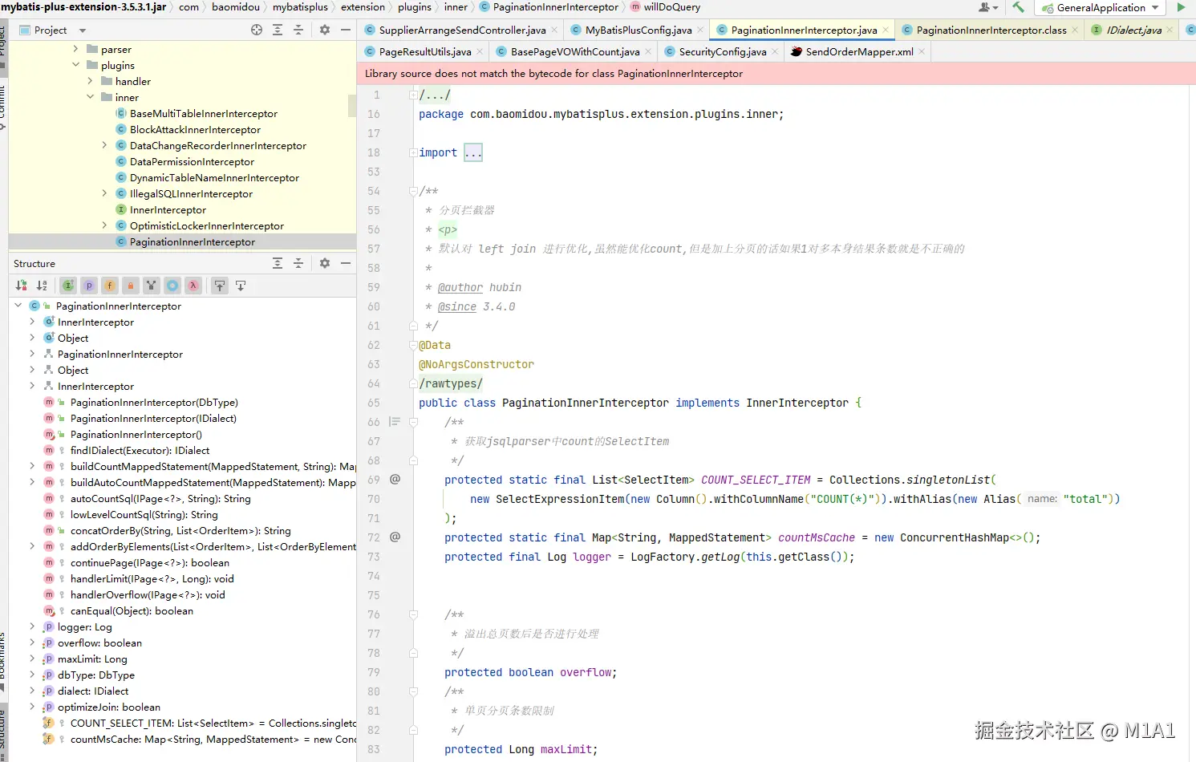Run GeneralApplication with the green play button

pos(1181,7)
